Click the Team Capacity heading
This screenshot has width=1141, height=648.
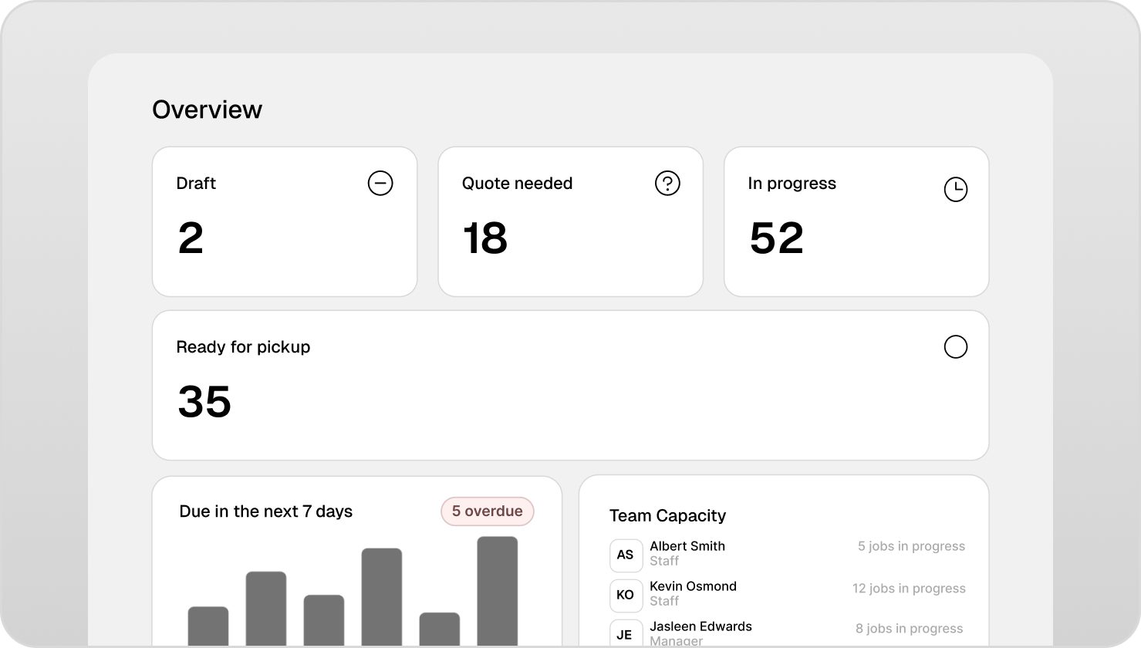pyautogui.click(x=667, y=515)
